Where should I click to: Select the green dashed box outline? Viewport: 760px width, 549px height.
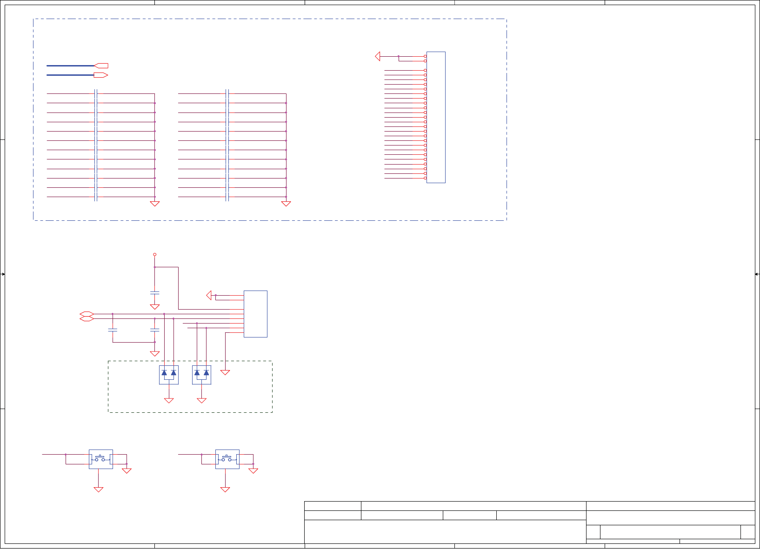(x=190, y=387)
